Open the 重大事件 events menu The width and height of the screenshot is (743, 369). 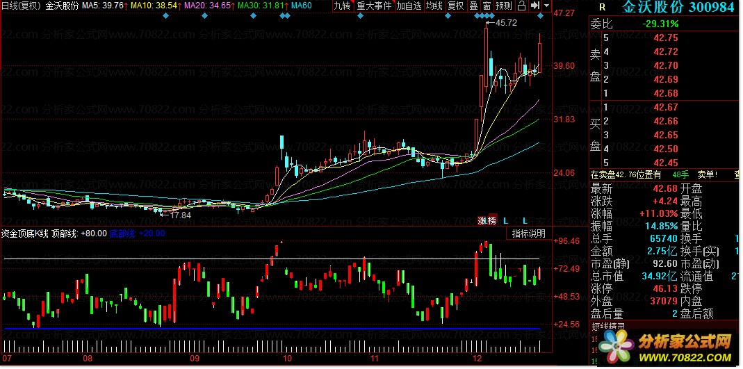coord(375,6)
